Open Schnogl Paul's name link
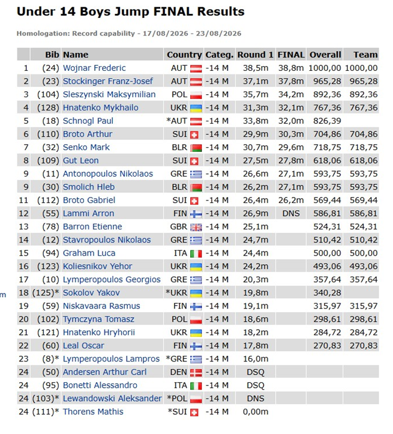Image resolution: width=393 pixels, height=434 pixels. 88,121
